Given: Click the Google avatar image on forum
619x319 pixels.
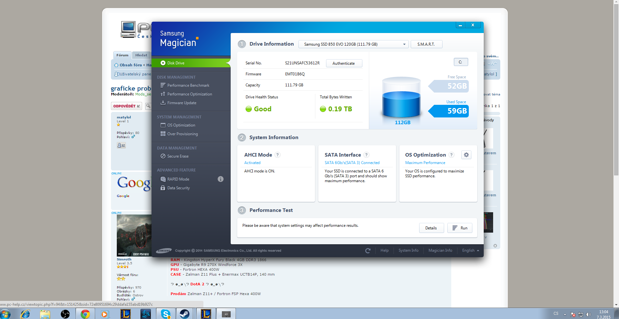Looking at the screenshot, I should point(134,184).
